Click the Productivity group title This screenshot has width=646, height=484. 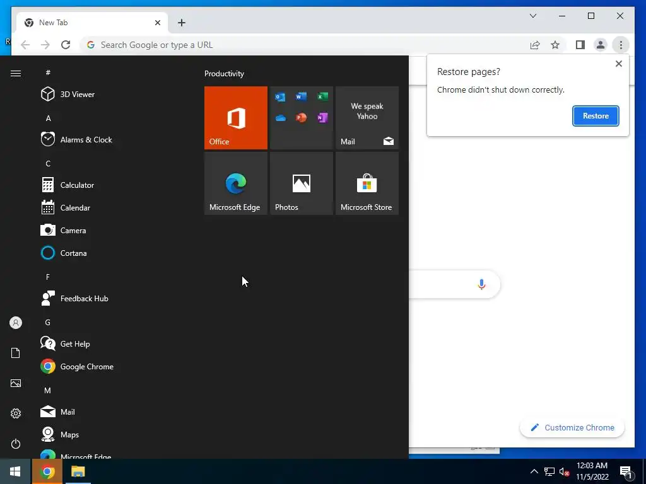(x=224, y=74)
